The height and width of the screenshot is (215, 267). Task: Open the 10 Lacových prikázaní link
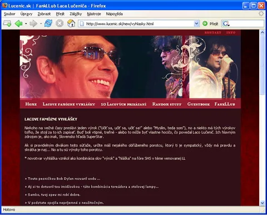click(x=123, y=104)
